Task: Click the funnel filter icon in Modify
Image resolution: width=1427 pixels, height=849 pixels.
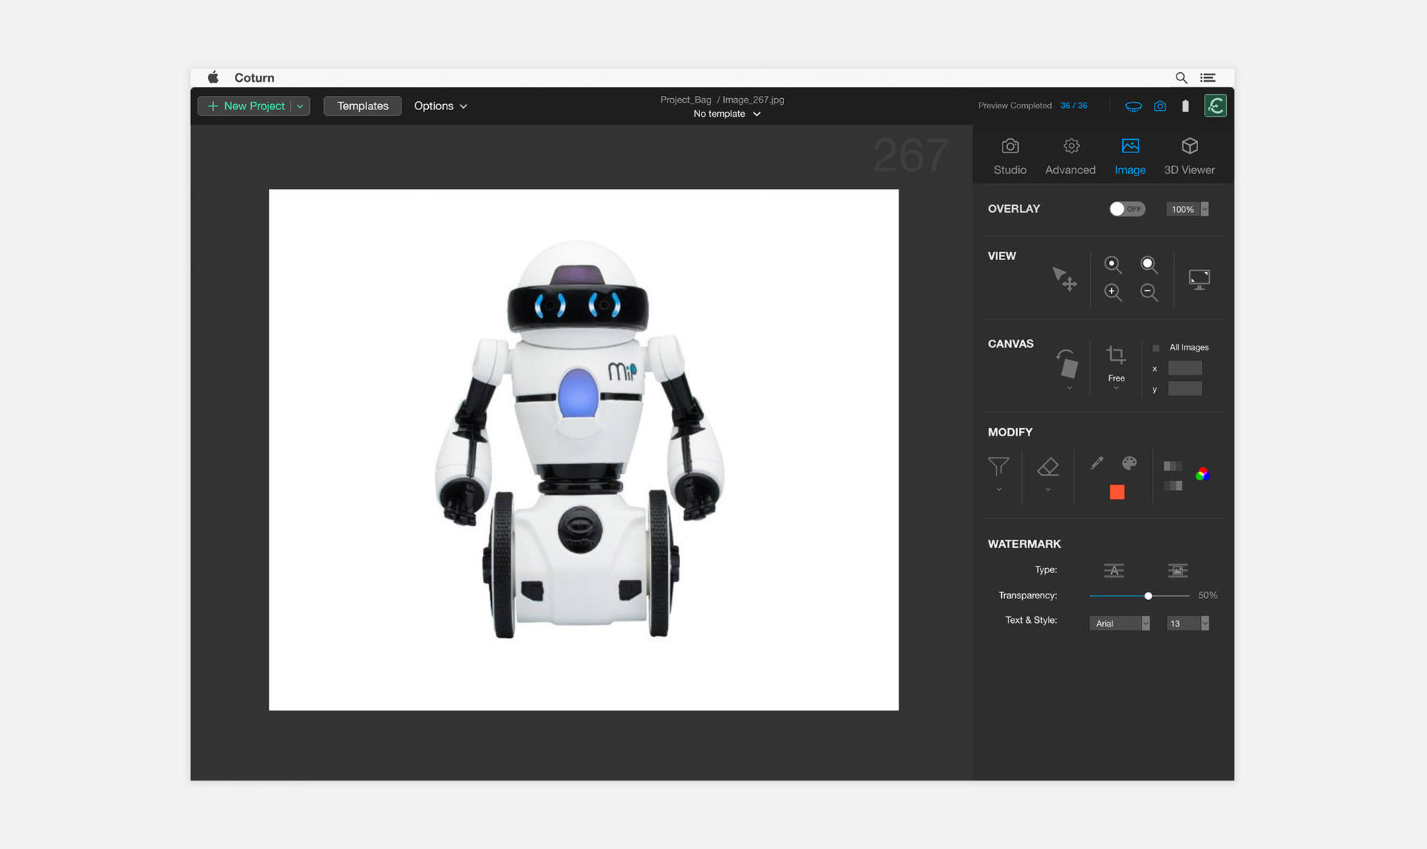Action: [x=998, y=467]
